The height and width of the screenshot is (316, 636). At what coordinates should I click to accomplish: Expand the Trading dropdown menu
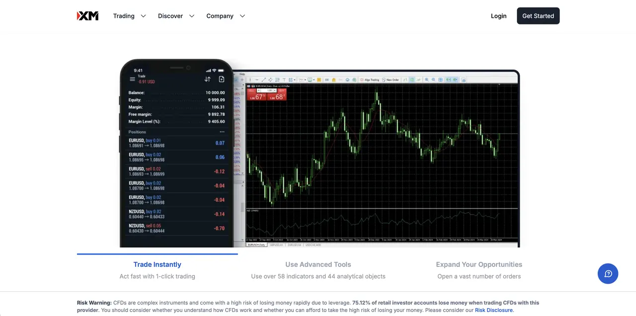point(129,16)
